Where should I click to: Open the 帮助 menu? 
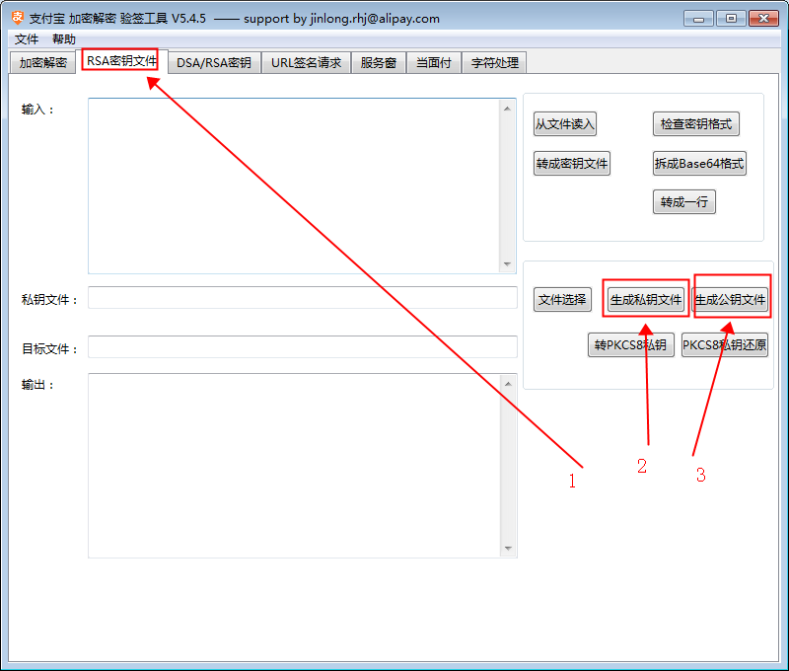(x=64, y=39)
